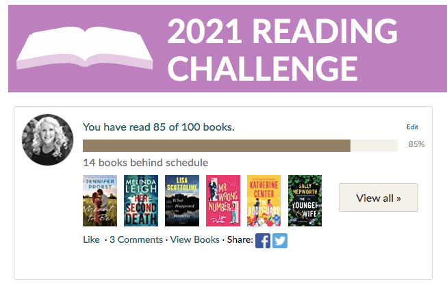The image size is (447, 290).
Task: Click the "14 books behind schedule" status
Action: [x=145, y=163]
